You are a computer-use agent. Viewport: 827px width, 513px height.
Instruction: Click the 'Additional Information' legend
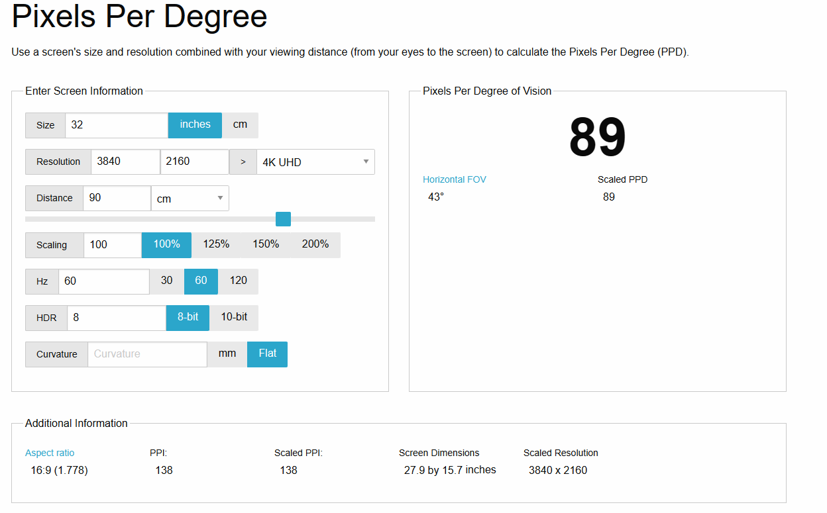click(x=76, y=424)
